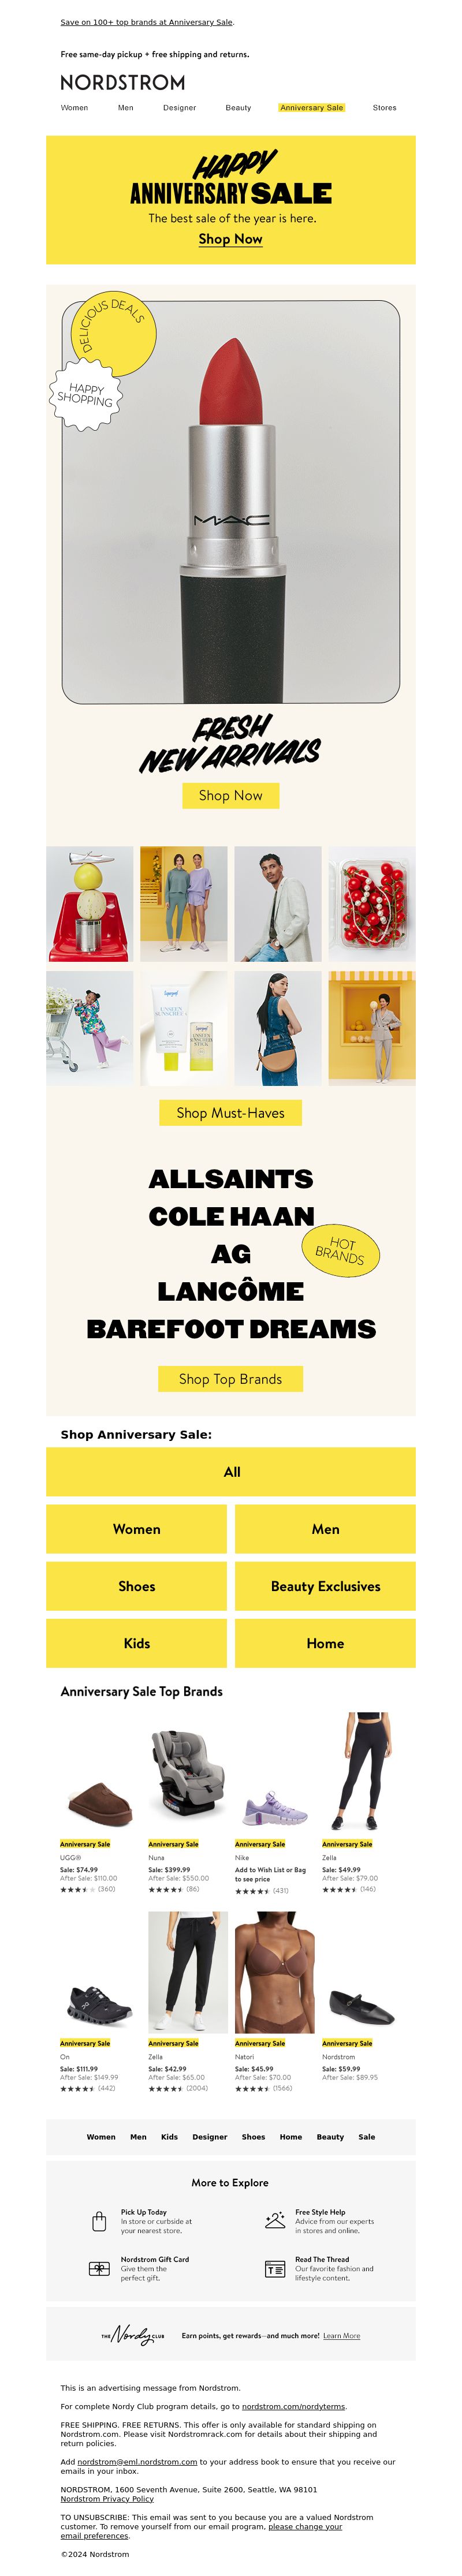Click the Free Style Help hanger icon

pos(275,2220)
